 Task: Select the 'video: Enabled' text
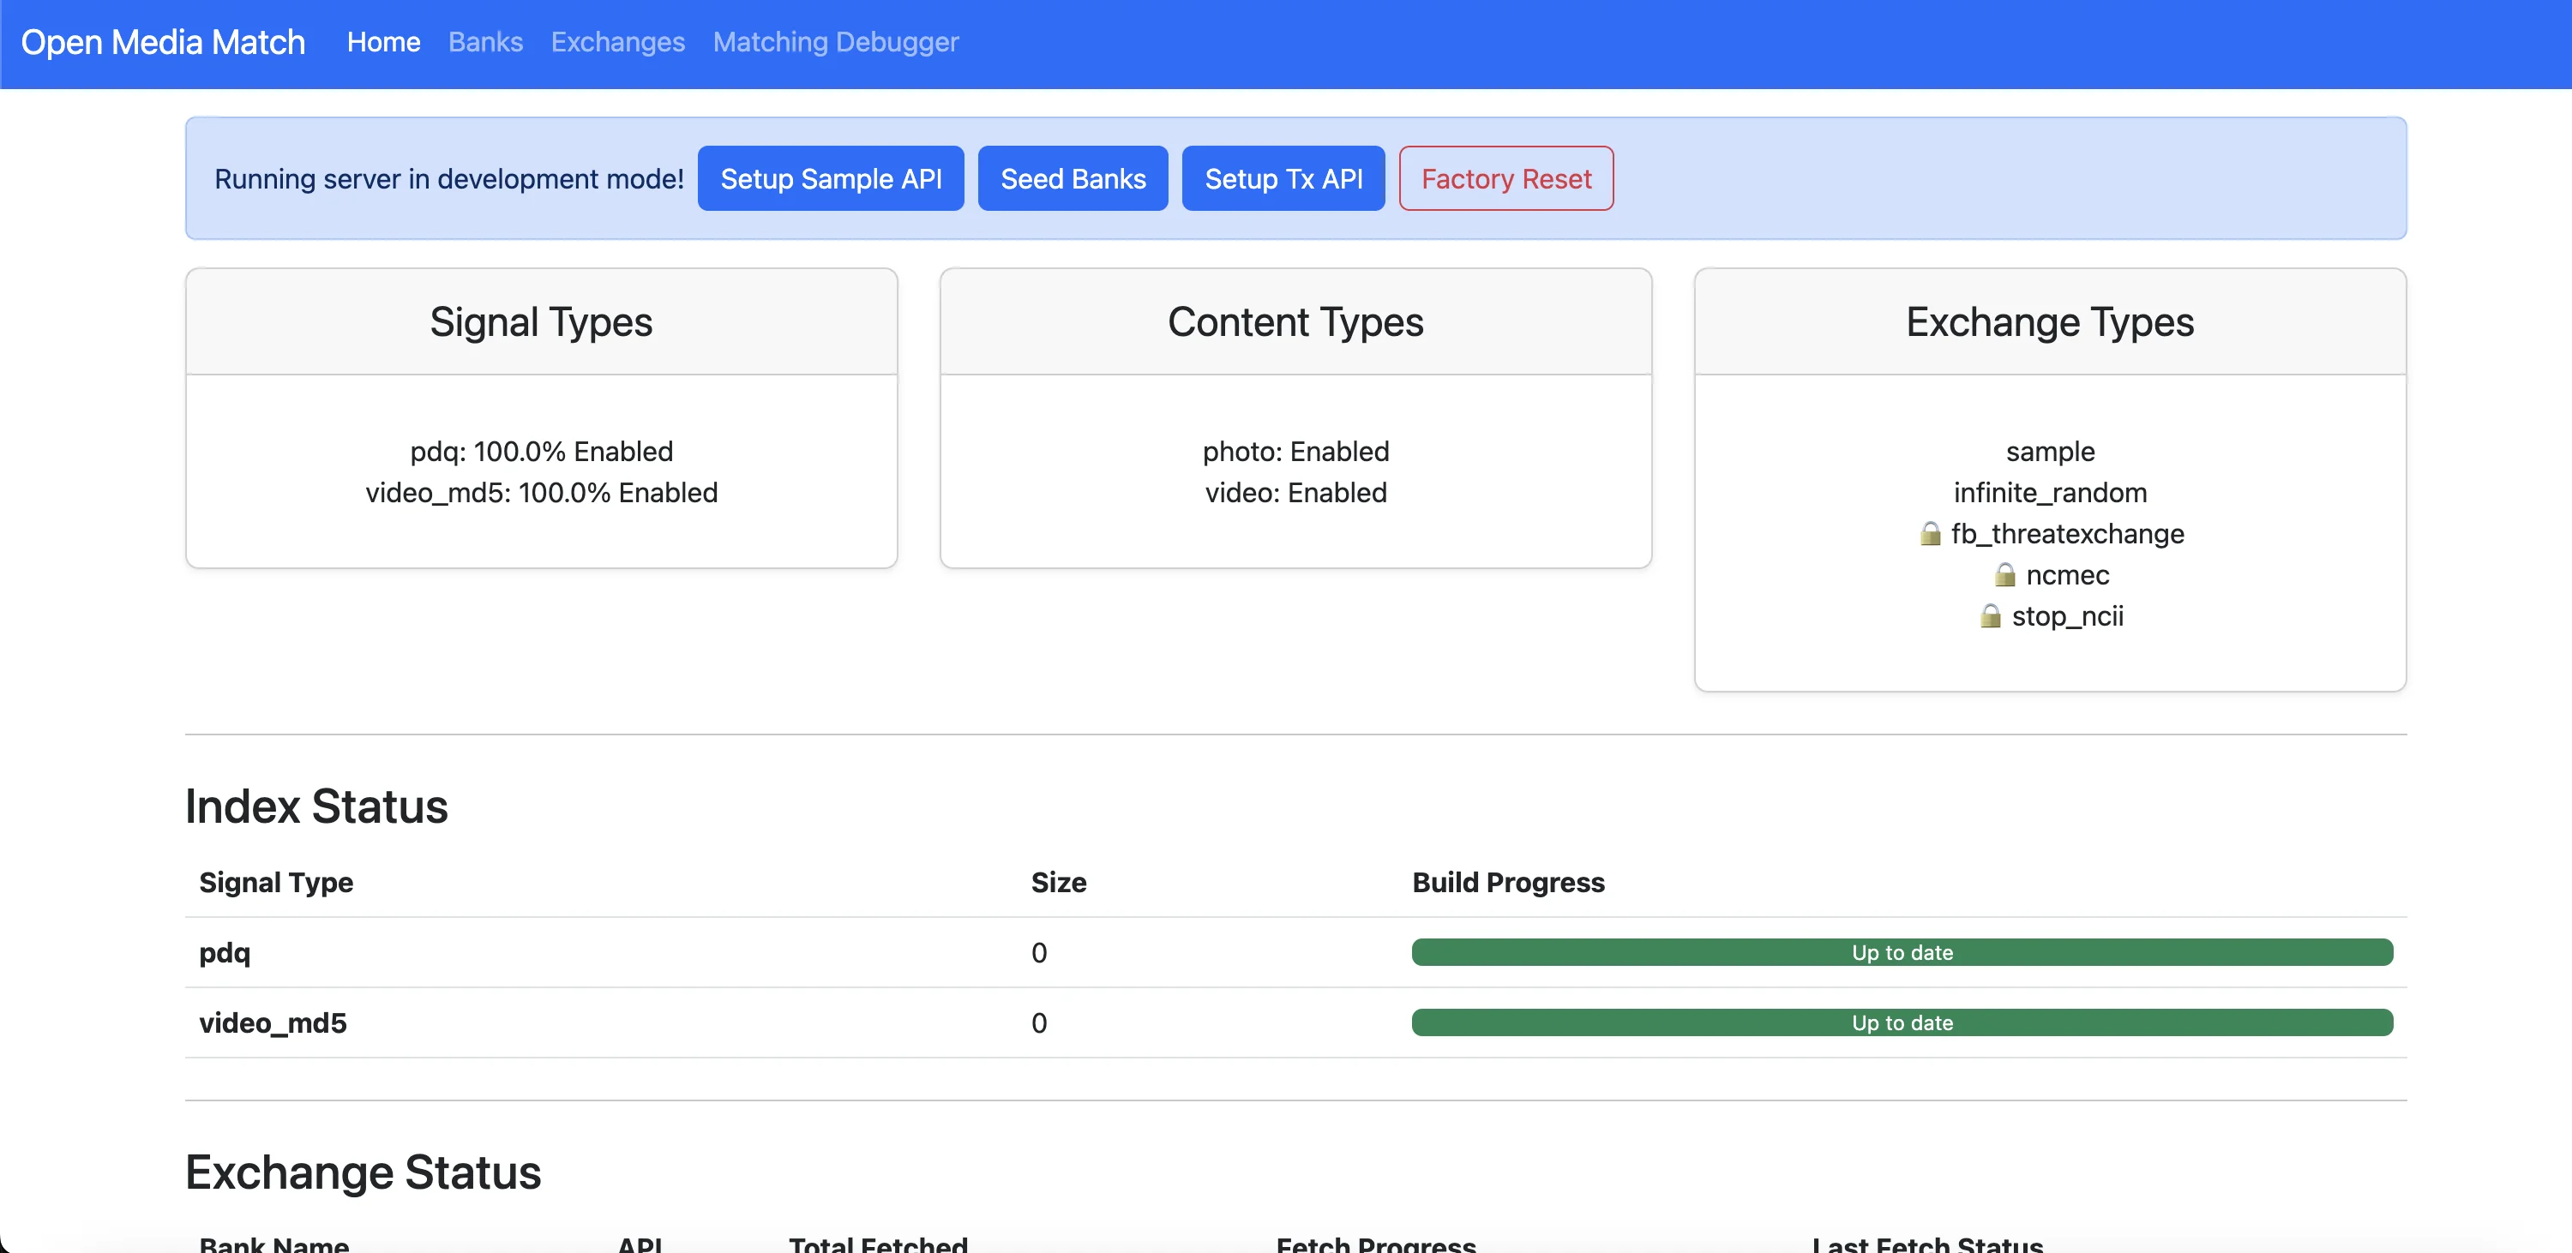(x=1296, y=492)
